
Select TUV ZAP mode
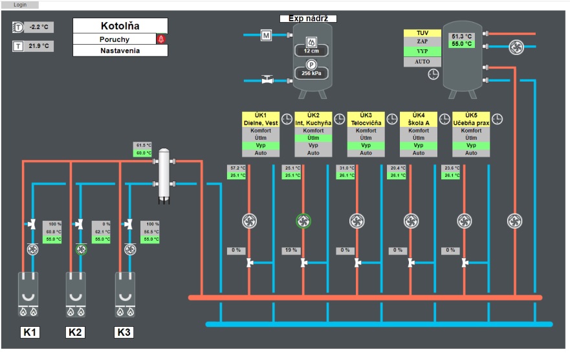422,41
